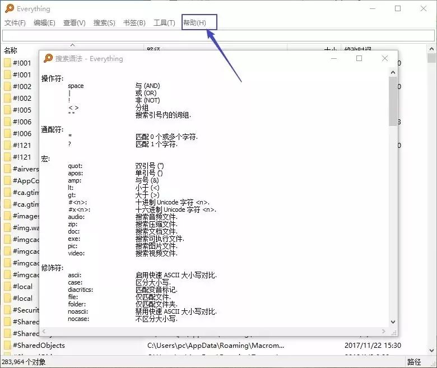Open the 帮助(H) menu
This screenshot has width=437, height=368.
[x=194, y=22]
